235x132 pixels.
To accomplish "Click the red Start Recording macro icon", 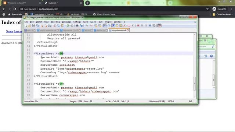I will click(138, 26).
